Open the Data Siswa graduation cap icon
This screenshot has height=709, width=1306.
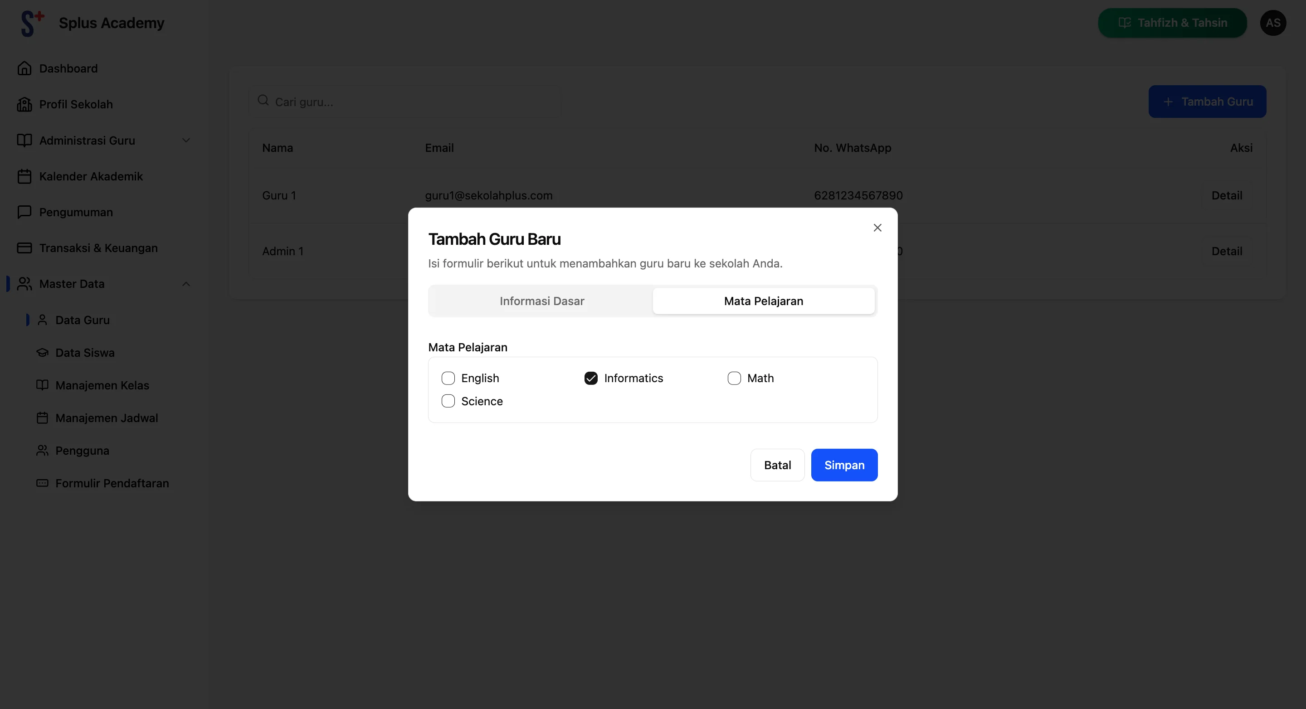click(x=43, y=352)
